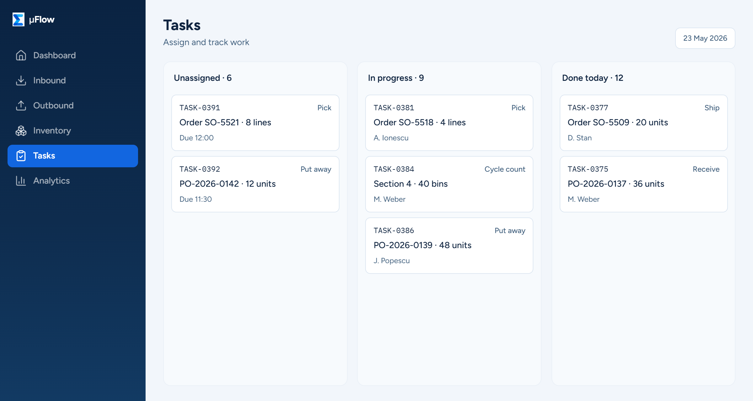Click the Cycle count type label
Image resolution: width=753 pixels, height=401 pixels.
point(505,169)
